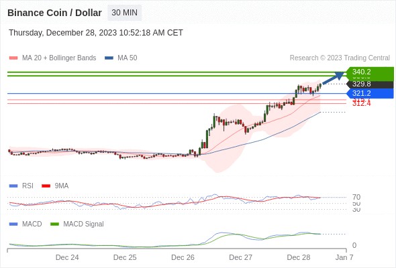Viewport: 396px width, 268px height.
Task: Click the RSI legend label
Action: click(28, 186)
